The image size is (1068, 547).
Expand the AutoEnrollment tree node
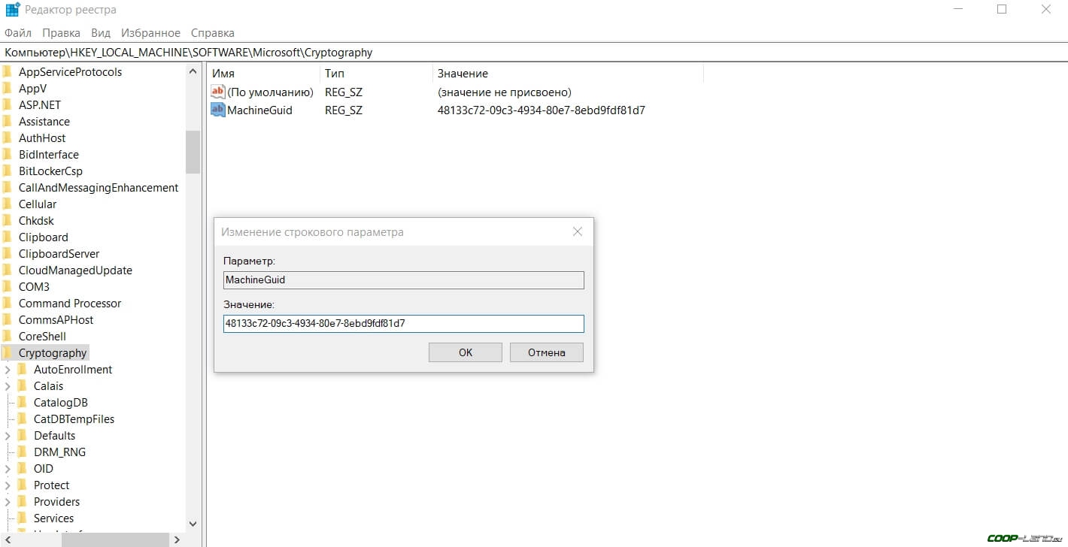[x=8, y=370]
